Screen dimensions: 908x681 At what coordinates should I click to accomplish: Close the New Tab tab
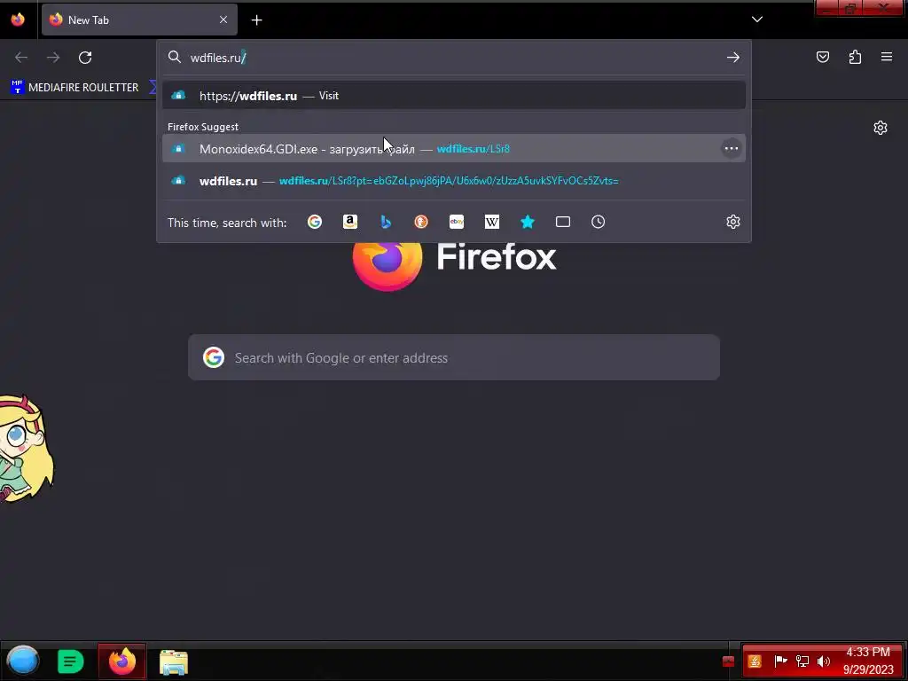[223, 20]
